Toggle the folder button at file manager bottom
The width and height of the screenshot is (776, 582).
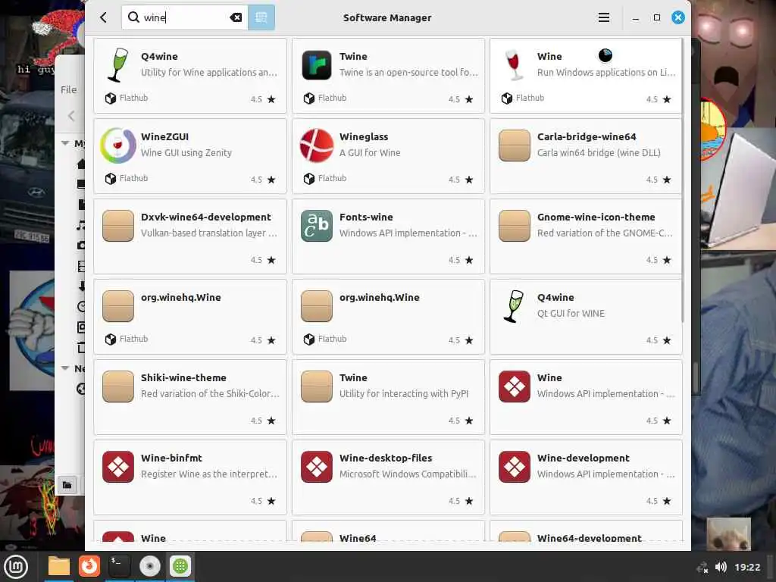67,485
